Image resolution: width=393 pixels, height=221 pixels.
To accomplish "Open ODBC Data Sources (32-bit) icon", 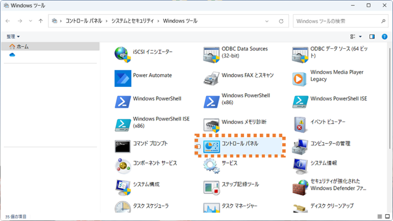I will tap(212, 54).
